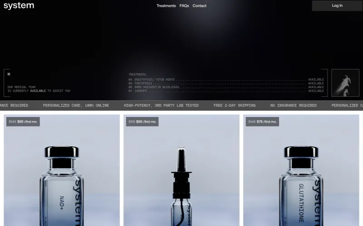
Task: Open the Treatments navigation link
Action: [166, 6]
